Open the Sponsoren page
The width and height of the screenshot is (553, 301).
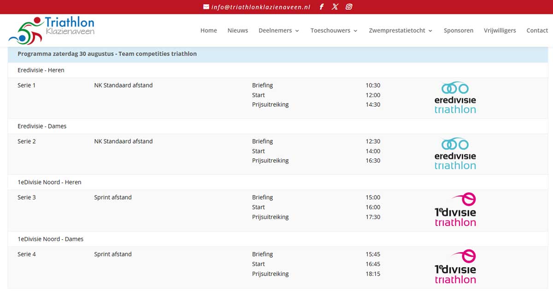pyautogui.click(x=459, y=30)
